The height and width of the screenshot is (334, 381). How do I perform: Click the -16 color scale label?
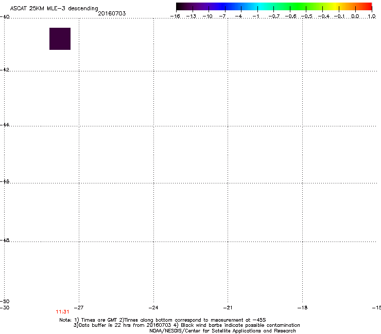pos(175,16)
